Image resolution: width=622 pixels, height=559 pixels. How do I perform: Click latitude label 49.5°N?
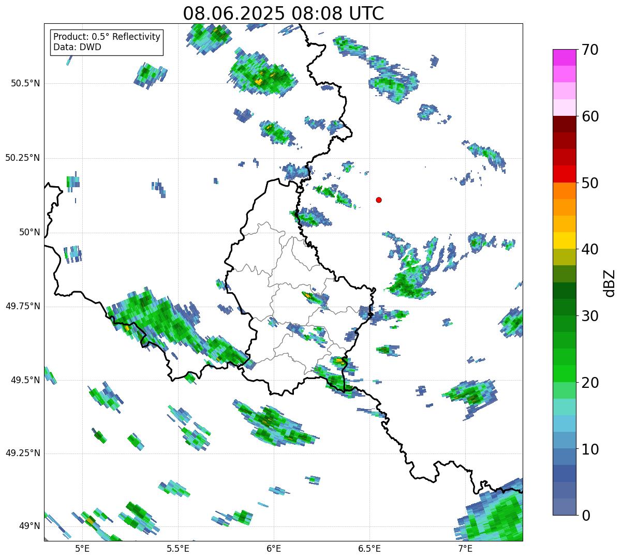(25, 380)
